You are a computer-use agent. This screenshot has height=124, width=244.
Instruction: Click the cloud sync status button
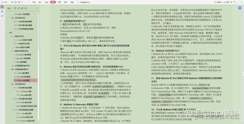218,2
